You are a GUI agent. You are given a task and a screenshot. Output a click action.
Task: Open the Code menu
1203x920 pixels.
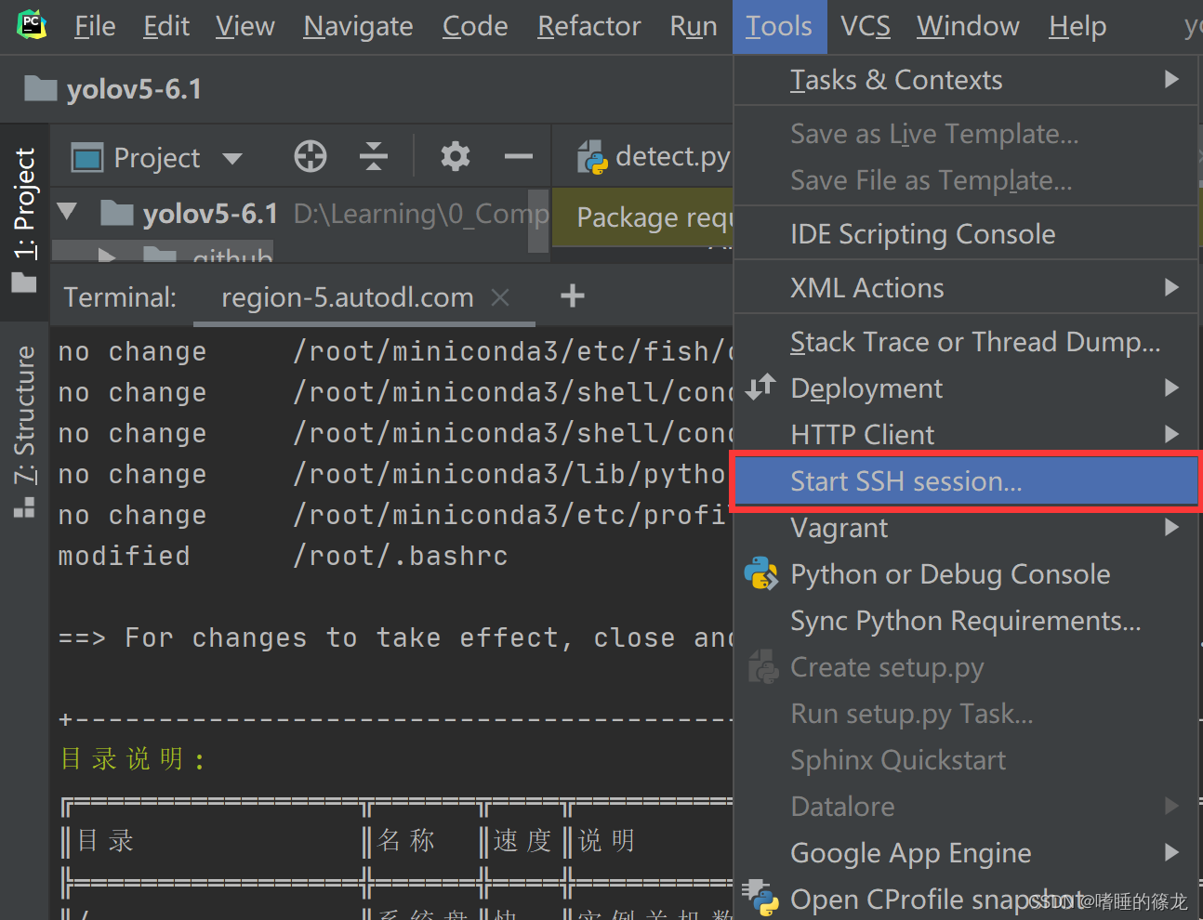475,26
